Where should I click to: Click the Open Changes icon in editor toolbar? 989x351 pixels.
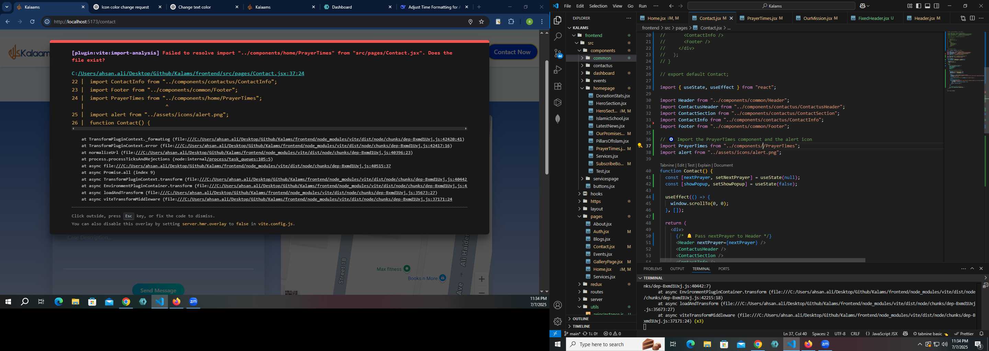click(x=963, y=18)
